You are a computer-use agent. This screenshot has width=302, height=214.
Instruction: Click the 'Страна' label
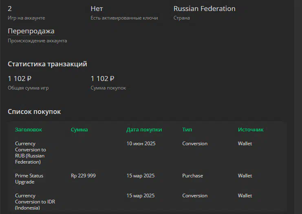[182, 18]
